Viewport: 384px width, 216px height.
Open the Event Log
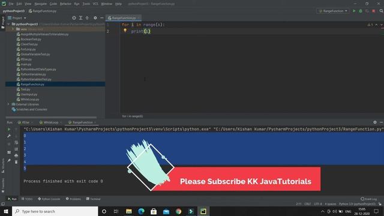[369, 199]
